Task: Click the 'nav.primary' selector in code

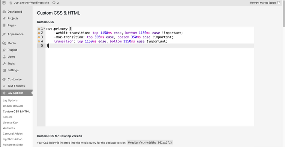Action: point(57,29)
